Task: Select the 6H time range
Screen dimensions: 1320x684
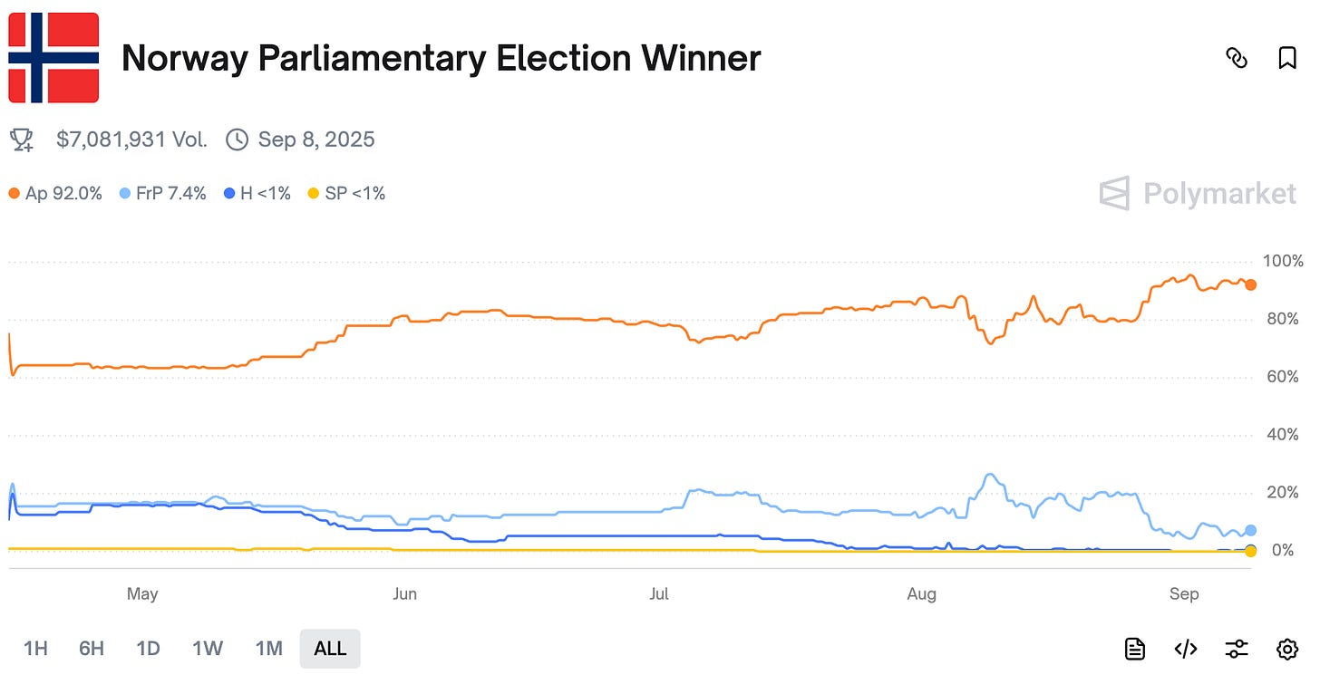Action: pos(92,649)
